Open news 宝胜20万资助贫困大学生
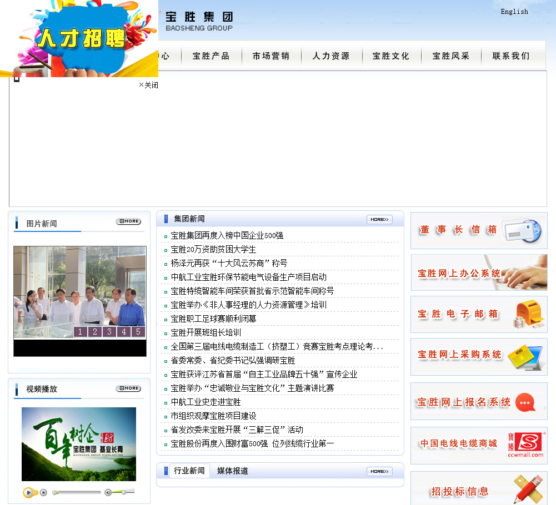 coord(213,250)
